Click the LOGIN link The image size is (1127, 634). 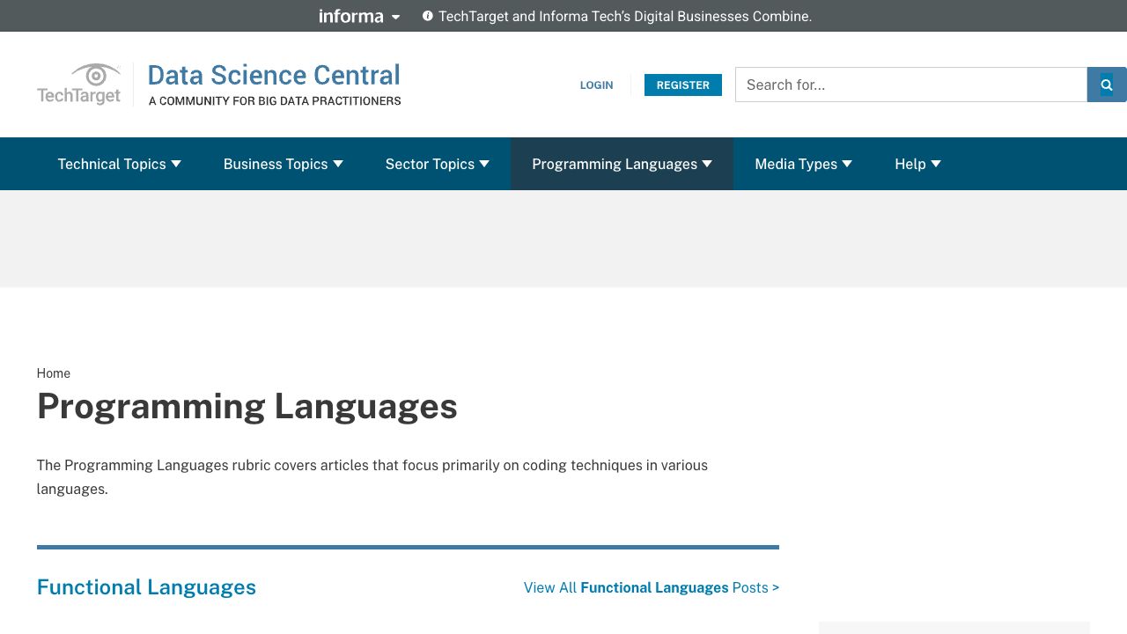point(596,85)
